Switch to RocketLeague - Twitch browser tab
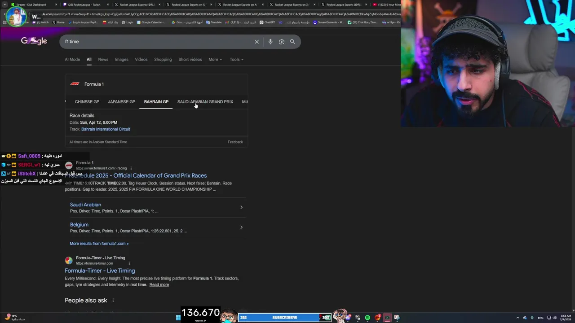Viewport: 575px width, 323px height. (x=85, y=4)
